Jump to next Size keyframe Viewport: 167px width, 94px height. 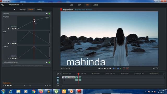pos(15,44)
